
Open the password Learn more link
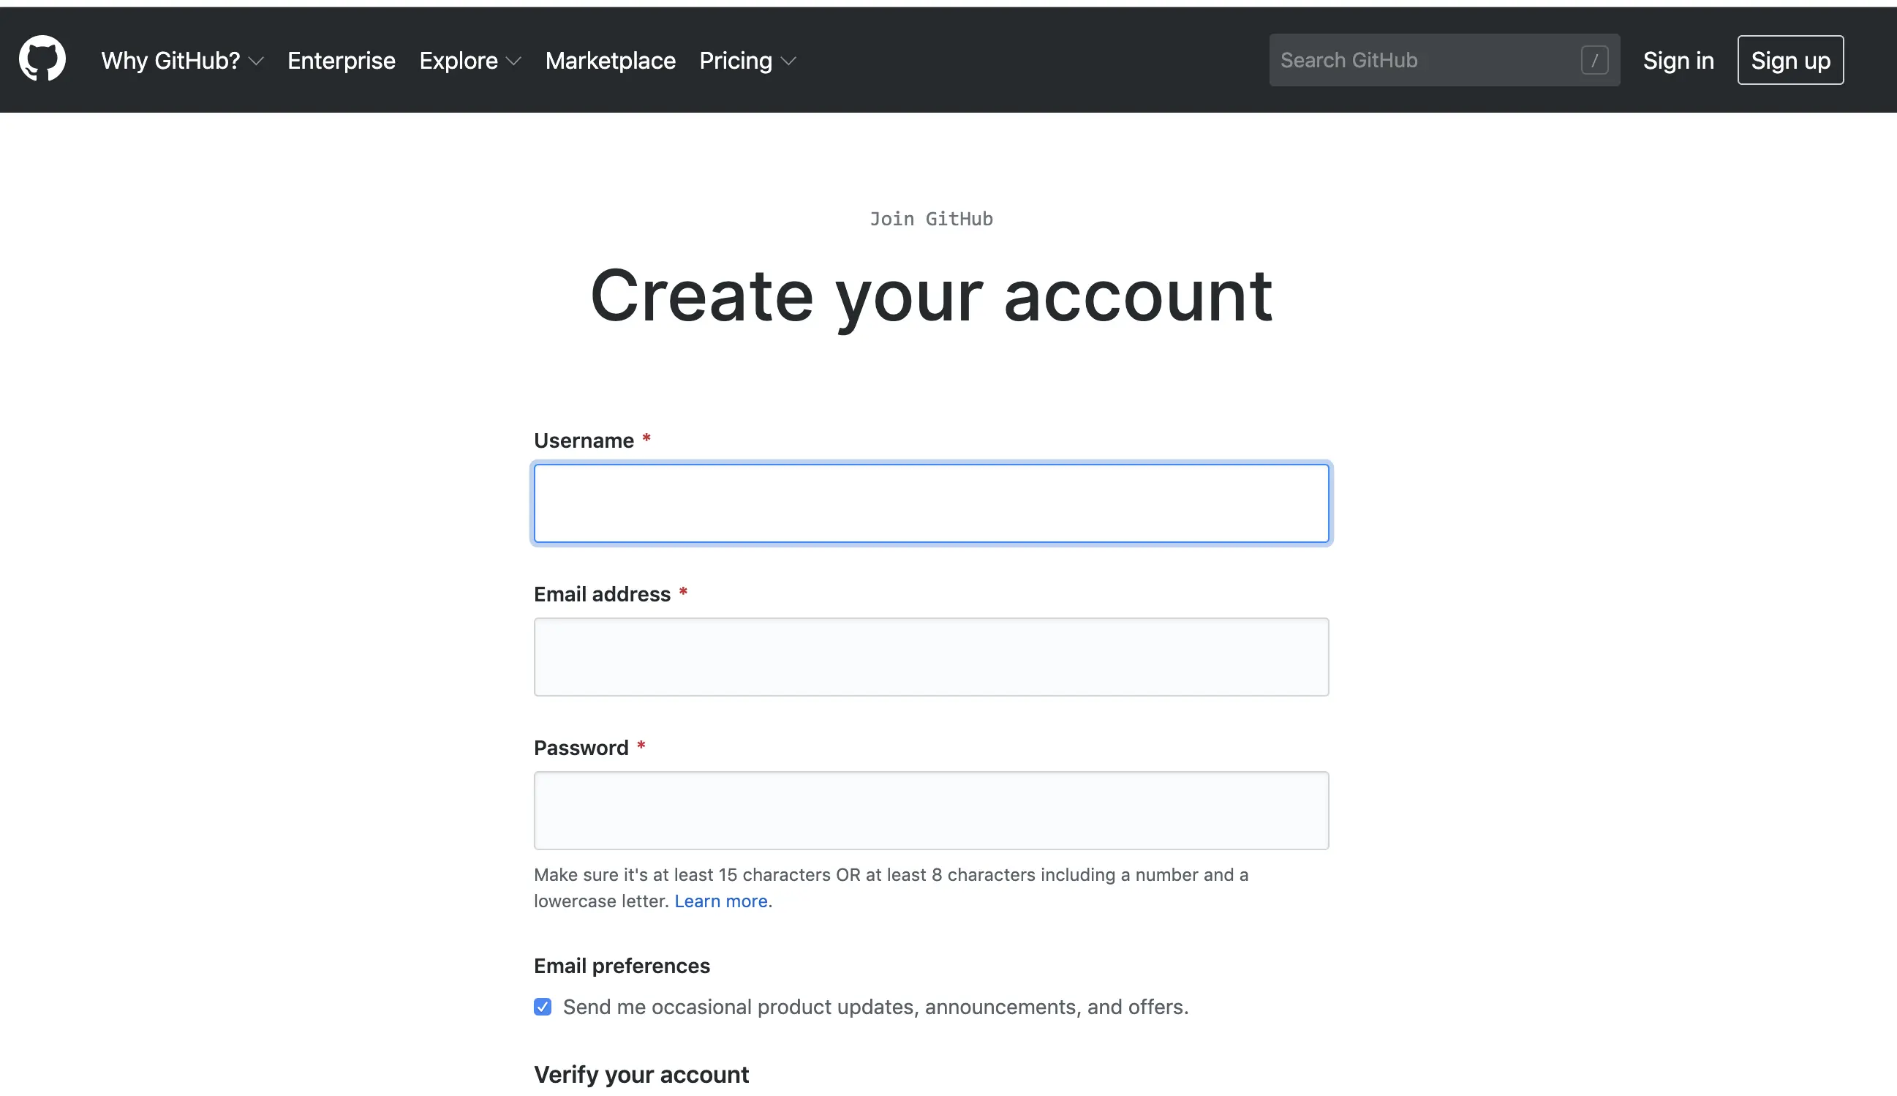(720, 901)
